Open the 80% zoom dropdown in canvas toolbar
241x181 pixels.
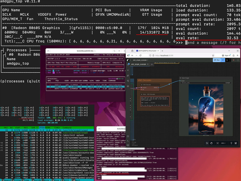point(223,143)
